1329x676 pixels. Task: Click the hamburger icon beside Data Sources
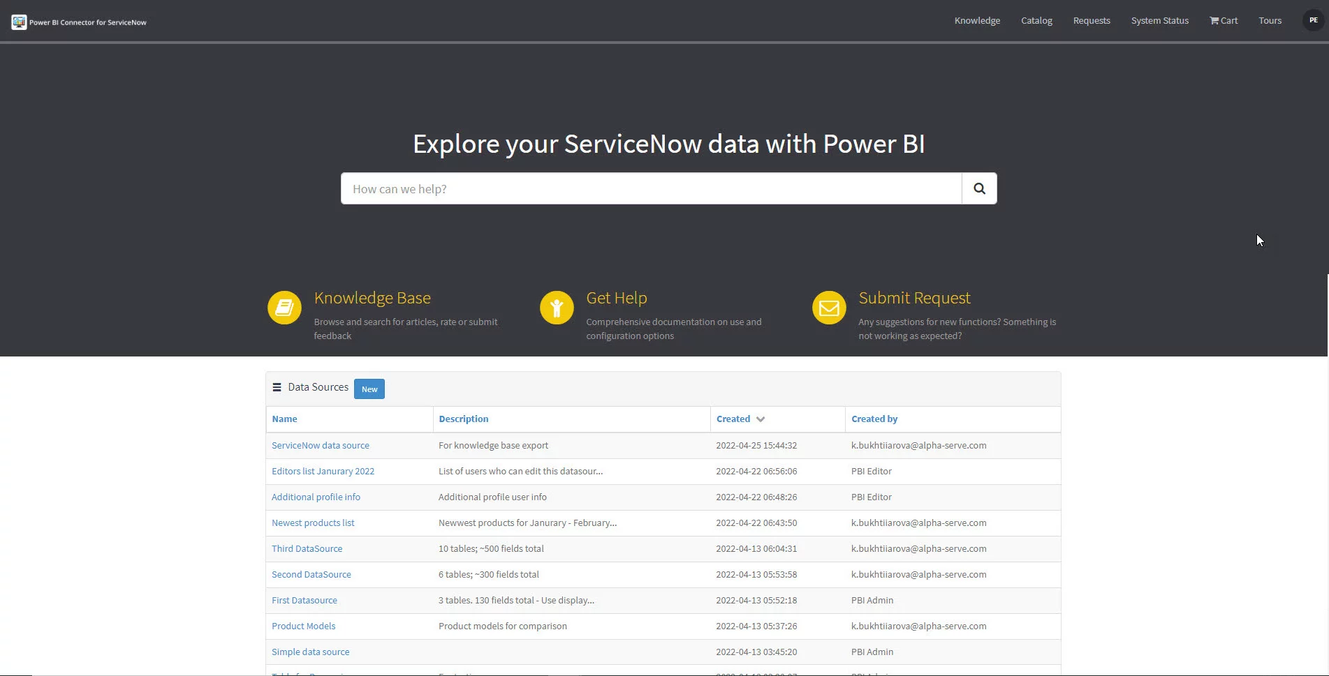(x=277, y=387)
